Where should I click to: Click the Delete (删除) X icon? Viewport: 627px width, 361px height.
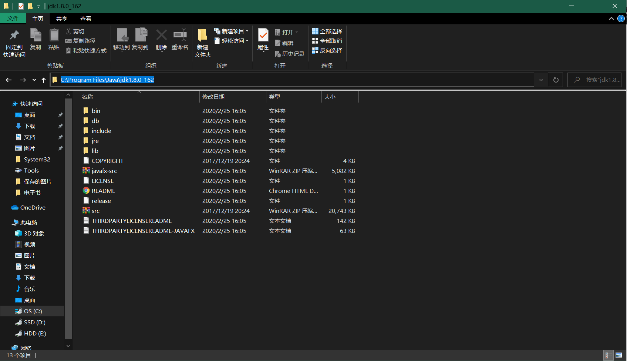tap(161, 35)
